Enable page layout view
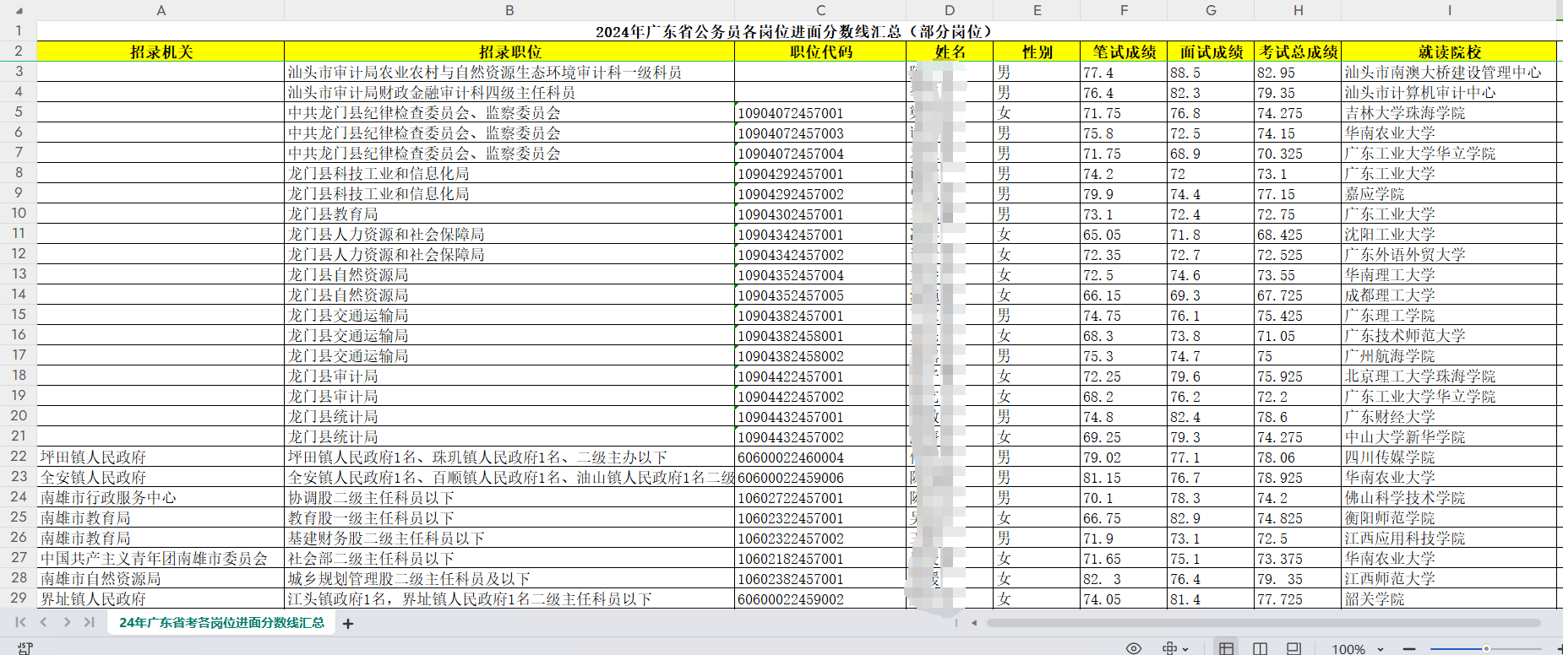 point(1293,648)
